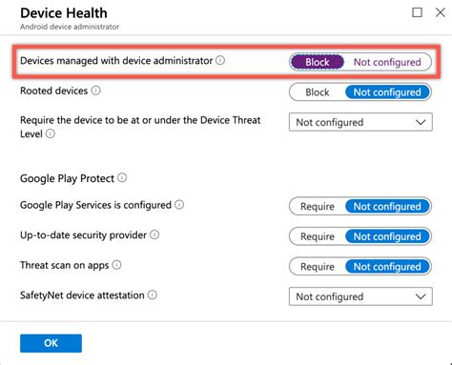Image resolution: width=452 pixels, height=365 pixels.
Task: Click the Up-to-date security provider label
Action: [x=83, y=235]
